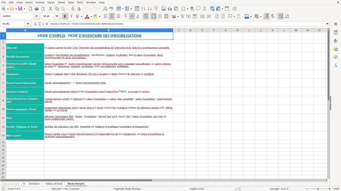Open sidebar Properties icon
The image size is (341, 191).
point(336,33)
